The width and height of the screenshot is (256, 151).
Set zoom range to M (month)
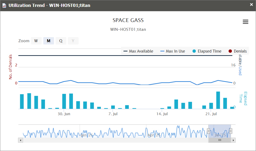click(48, 41)
